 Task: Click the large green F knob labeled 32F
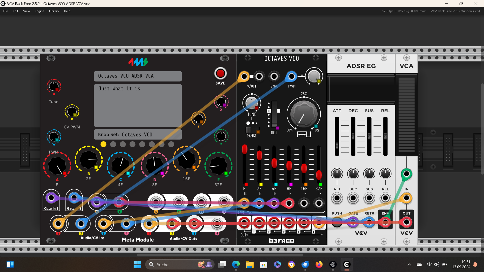click(x=218, y=165)
